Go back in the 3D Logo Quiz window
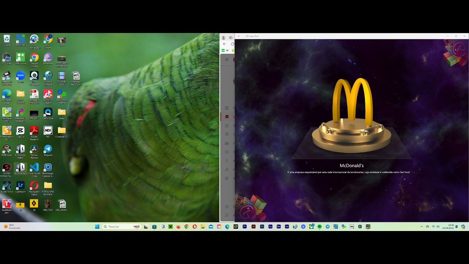This screenshot has width=469, height=264. (x=239, y=36)
